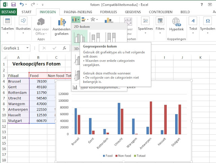Open the Filters menu
216x163 pixels.
pos(160,25)
